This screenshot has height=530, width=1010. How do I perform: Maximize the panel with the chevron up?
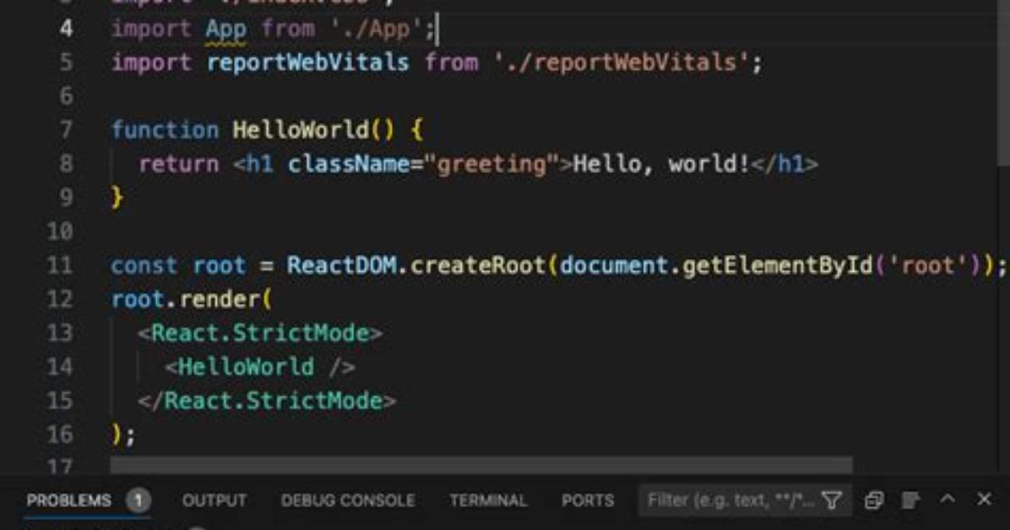[x=947, y=499]
